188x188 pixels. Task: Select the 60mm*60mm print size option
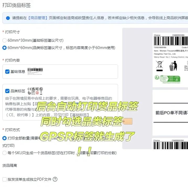tap(4, 48)
